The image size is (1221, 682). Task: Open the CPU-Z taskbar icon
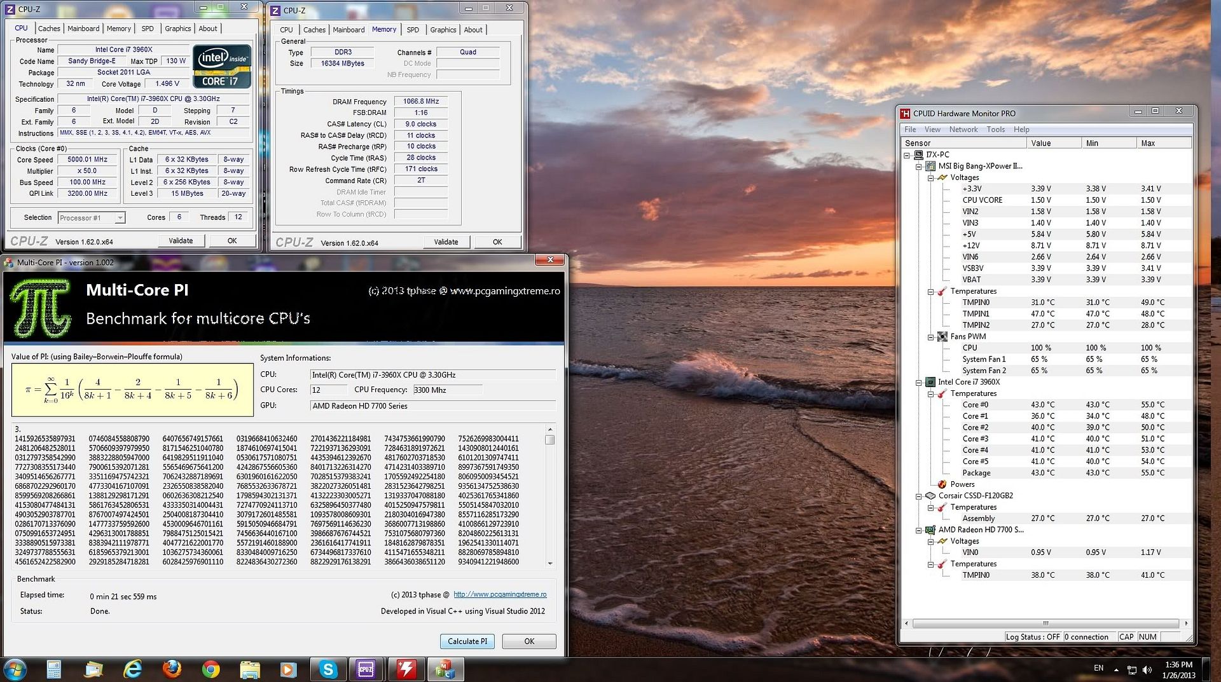coord(366,669)
